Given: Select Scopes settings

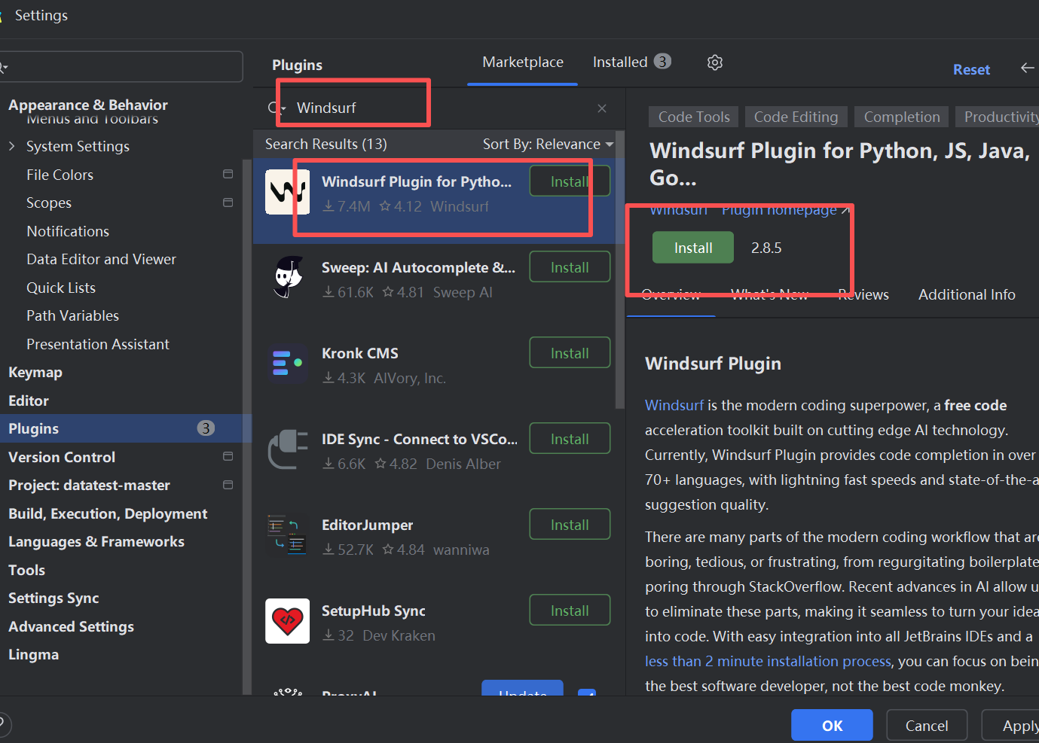Looking at the screenshot, I should tap(49, 202).
